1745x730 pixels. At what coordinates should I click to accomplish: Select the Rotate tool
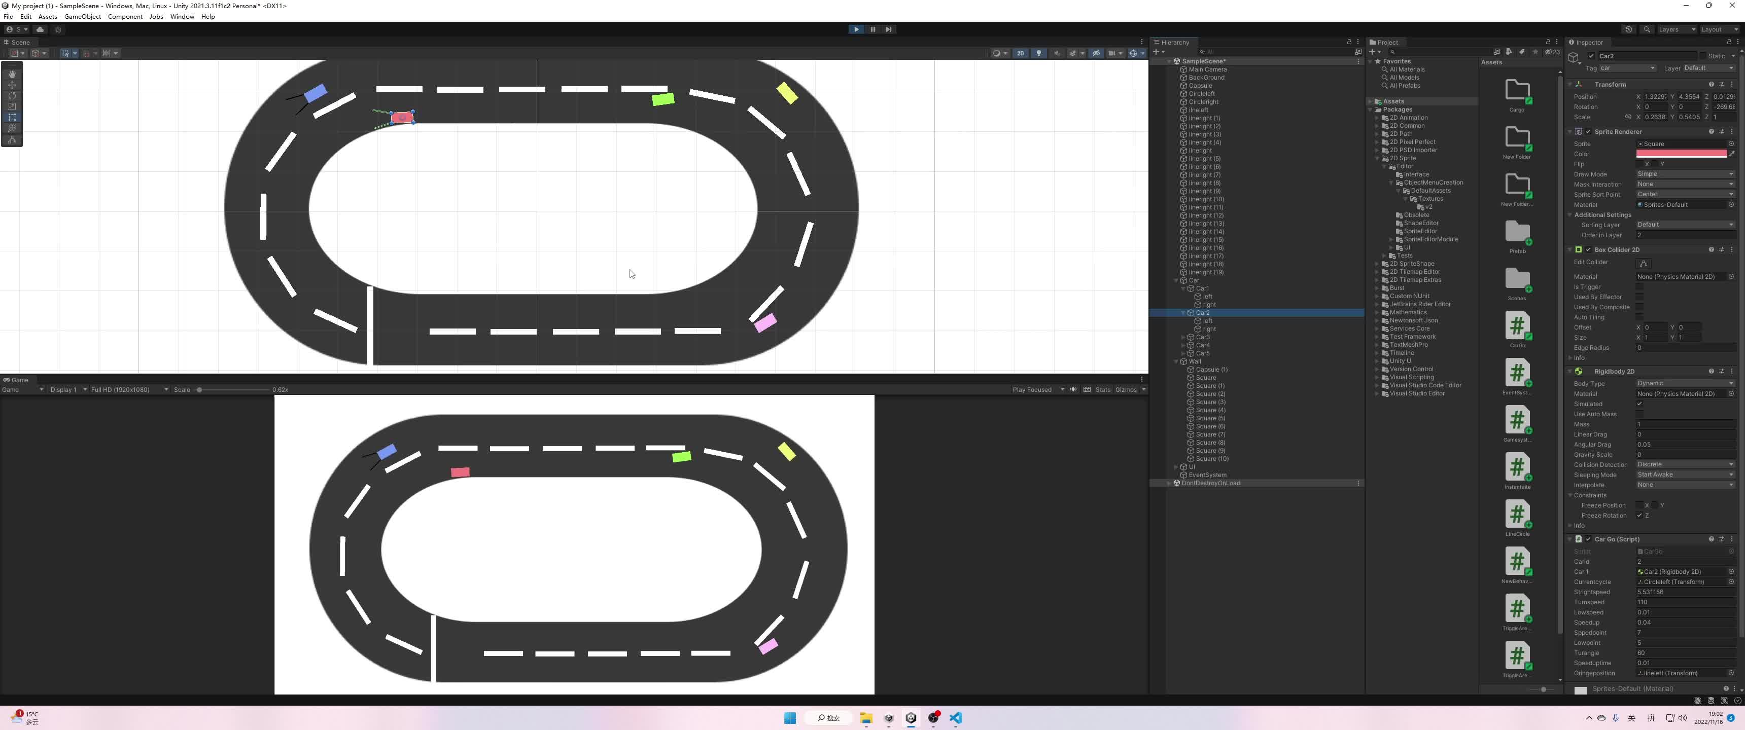[x=12, y=95]
